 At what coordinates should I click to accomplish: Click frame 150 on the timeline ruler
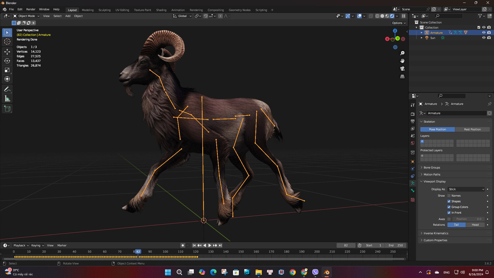tap(241, 252)
